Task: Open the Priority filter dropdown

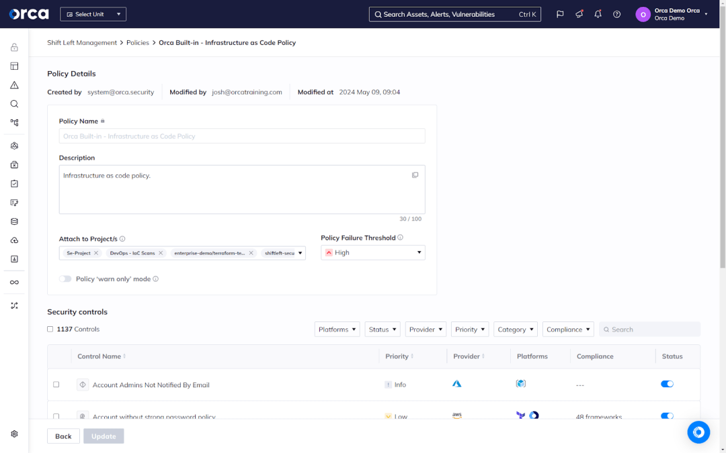Action: click(470, 330)
